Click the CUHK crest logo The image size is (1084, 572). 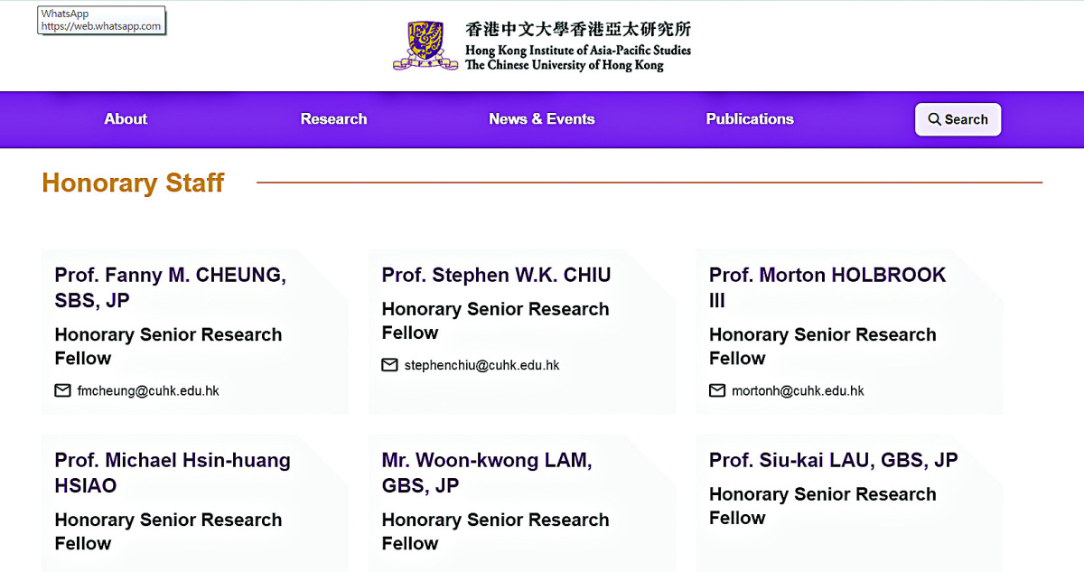pyautogui.click(x=425, y=45)
